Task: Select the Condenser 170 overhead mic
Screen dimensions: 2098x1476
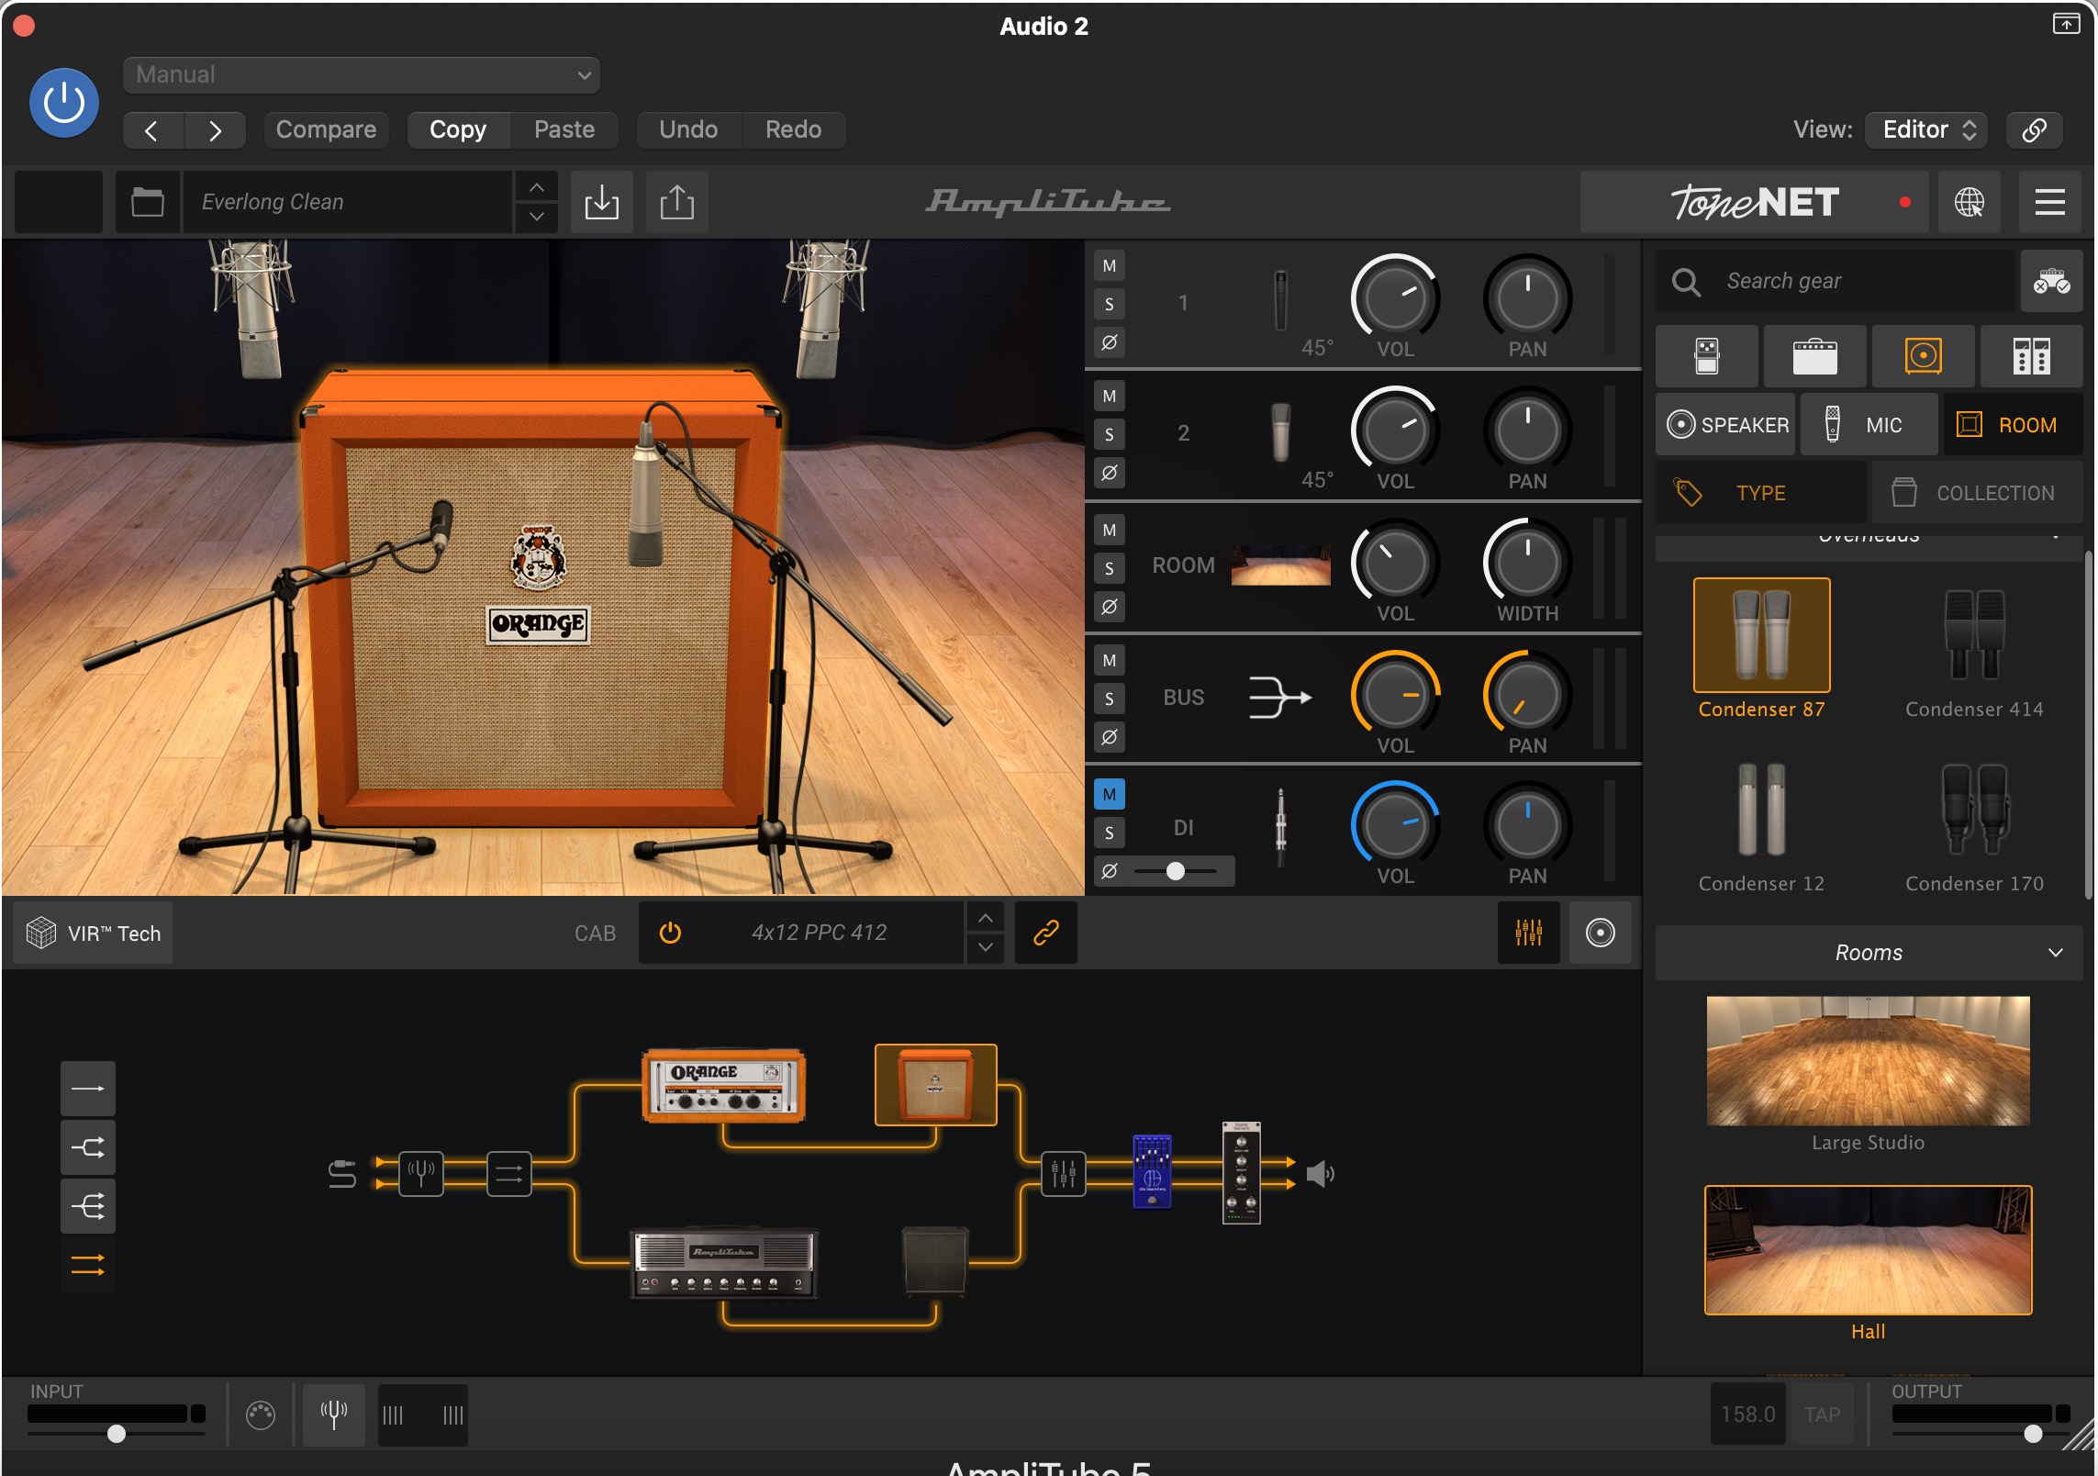Action: [x=1974, y=810]
